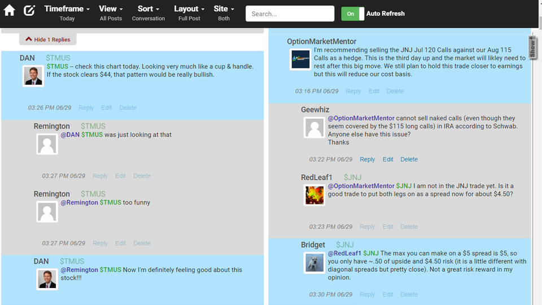Reply to Remington's 'too funny' post

click(100, 243)
